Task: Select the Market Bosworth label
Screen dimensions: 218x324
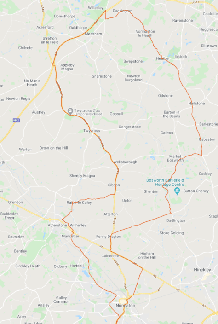Action: coord(175,158)
